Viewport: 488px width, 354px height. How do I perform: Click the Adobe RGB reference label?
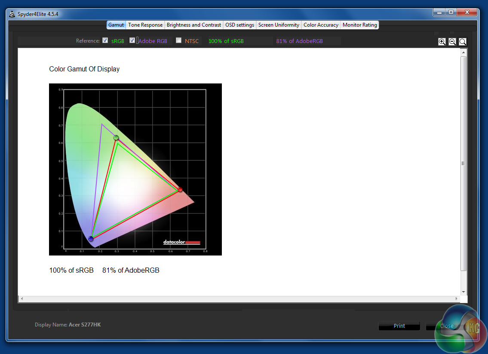pos(153,41)
